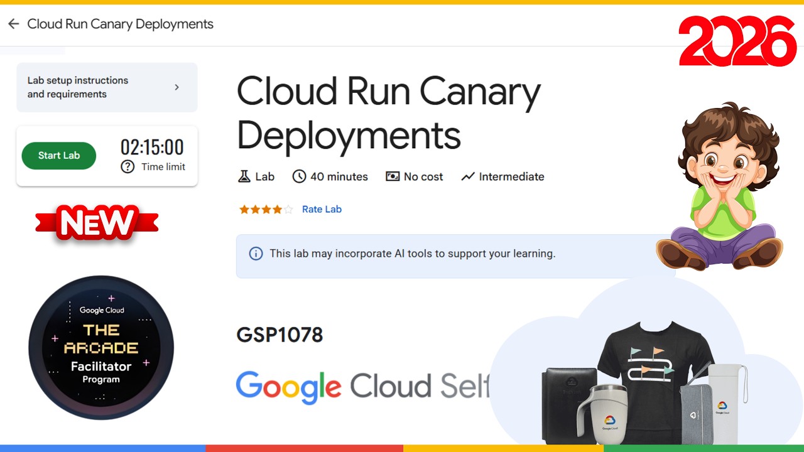Click the Time limit help question icon

point(128,167)
